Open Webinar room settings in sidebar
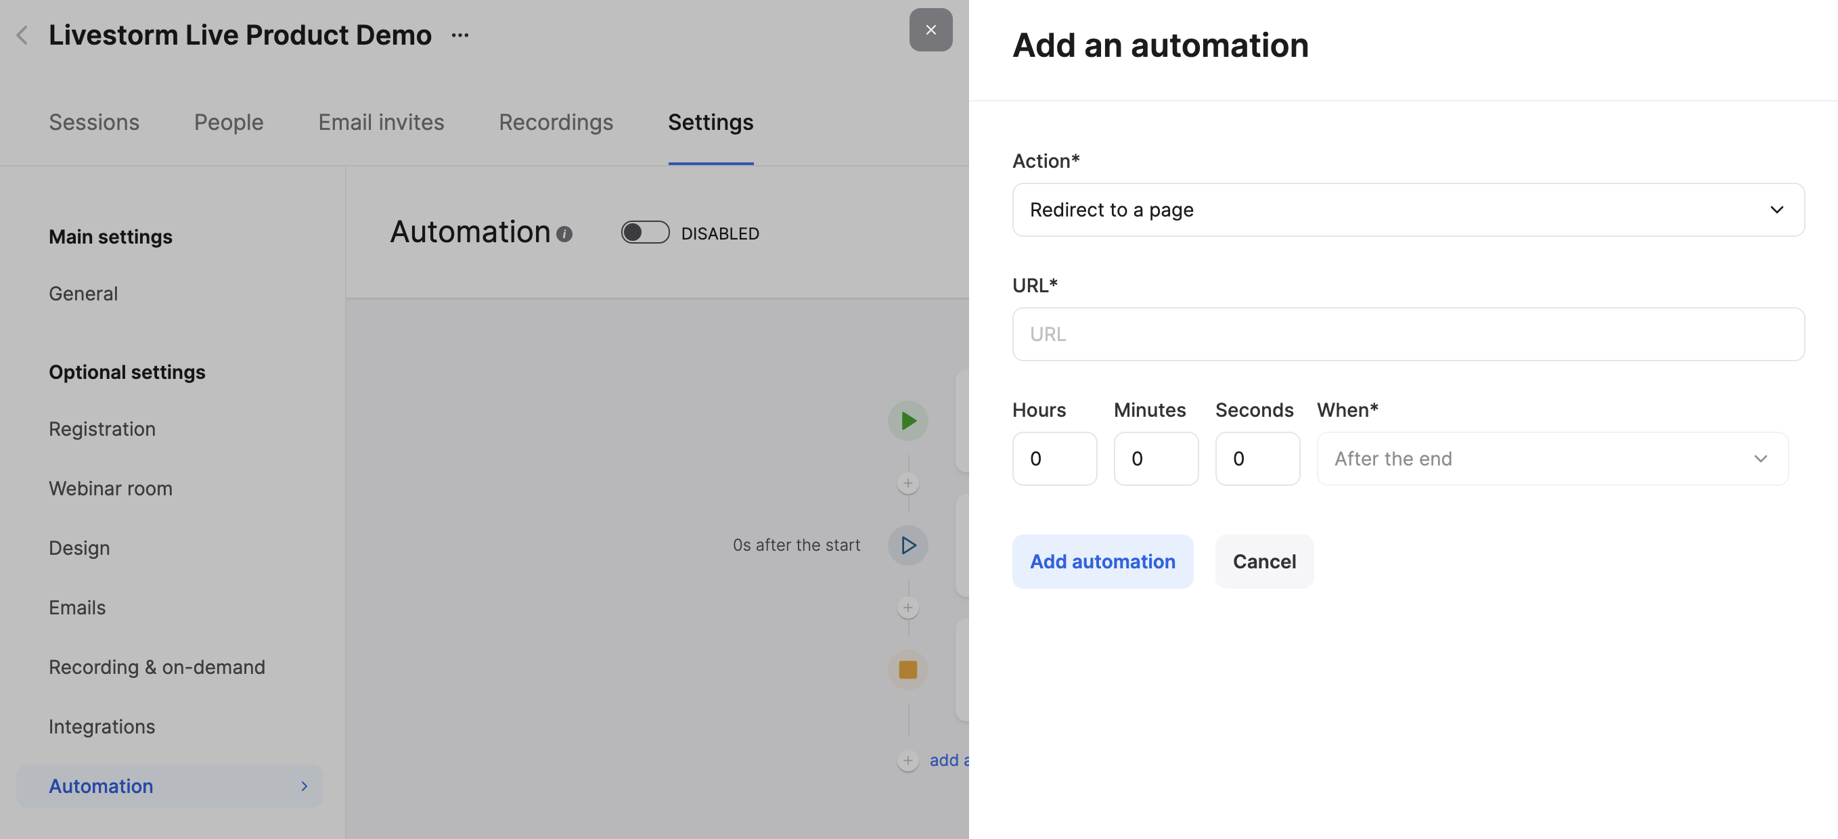 (x=110, y=488)
